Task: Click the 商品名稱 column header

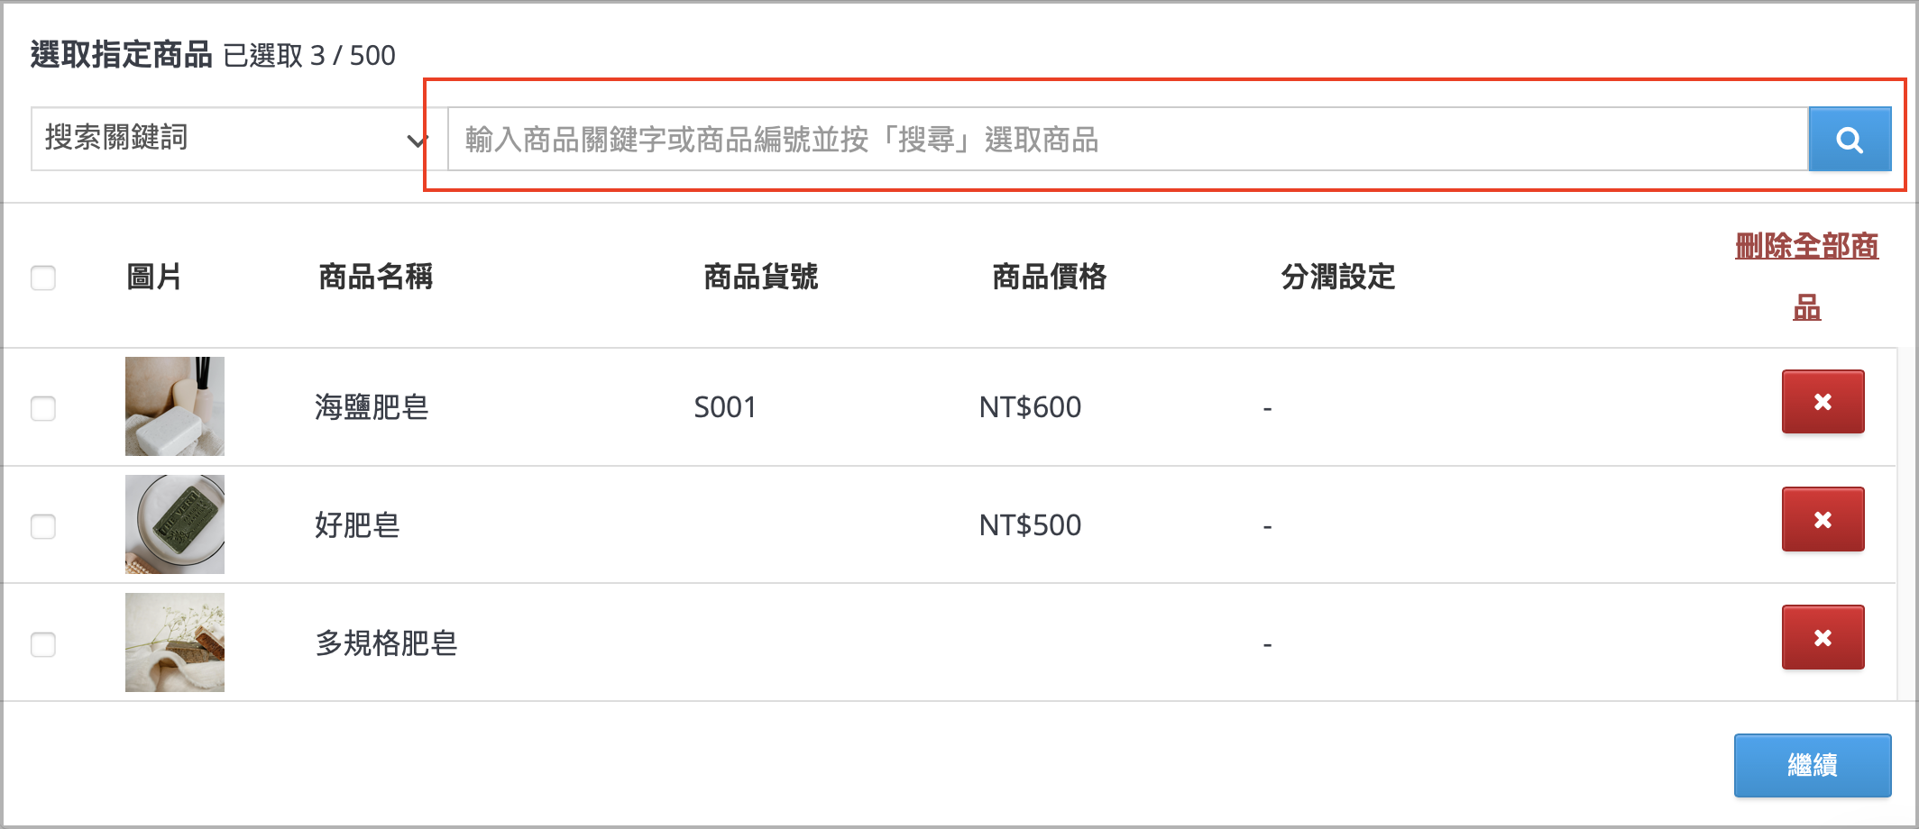Action: (x=376, y=277)
